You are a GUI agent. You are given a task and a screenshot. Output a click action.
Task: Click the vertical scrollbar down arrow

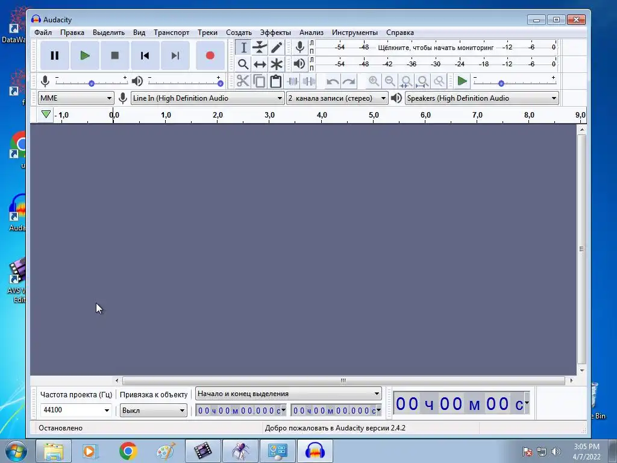[x=581, y=371]
